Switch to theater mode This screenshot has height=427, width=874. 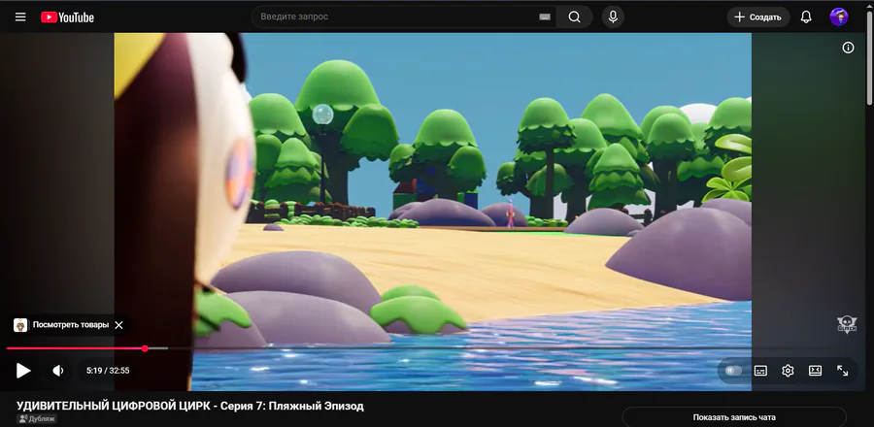[815, 370]
